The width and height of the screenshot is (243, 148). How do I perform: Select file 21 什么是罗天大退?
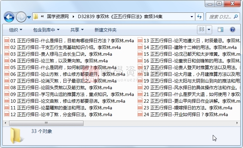click(x=189, y=94)
